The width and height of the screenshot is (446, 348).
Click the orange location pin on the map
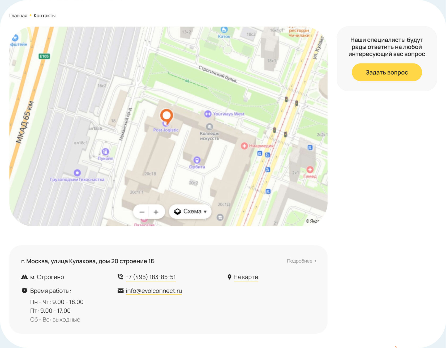point(166,117)
